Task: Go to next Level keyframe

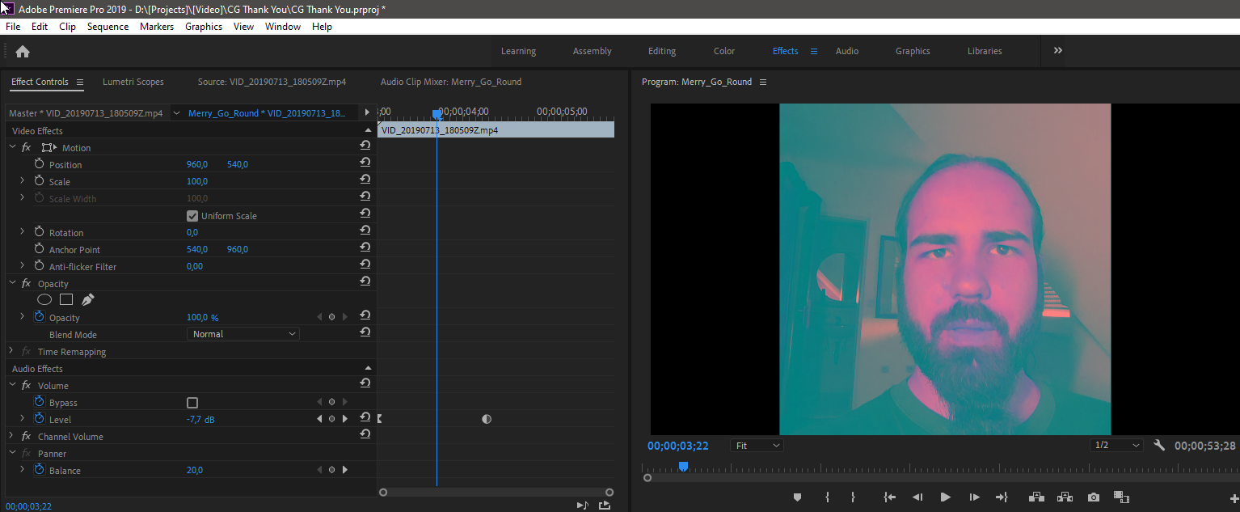Action: click(x=345, y=419)
